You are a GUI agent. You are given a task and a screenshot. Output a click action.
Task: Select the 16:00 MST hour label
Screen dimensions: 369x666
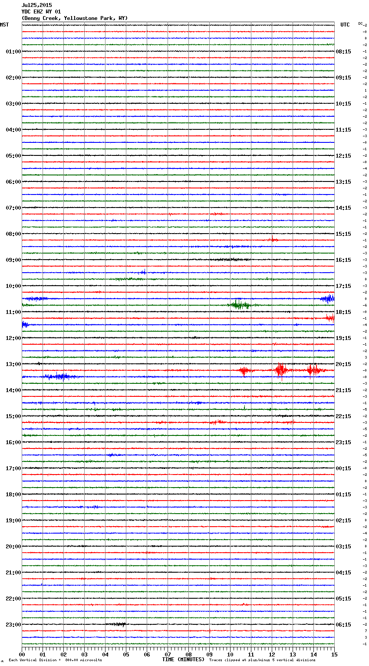[x=13, y=442]
